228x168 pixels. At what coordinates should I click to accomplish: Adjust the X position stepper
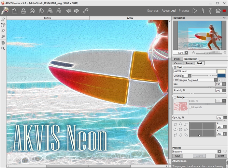(225, 127)
